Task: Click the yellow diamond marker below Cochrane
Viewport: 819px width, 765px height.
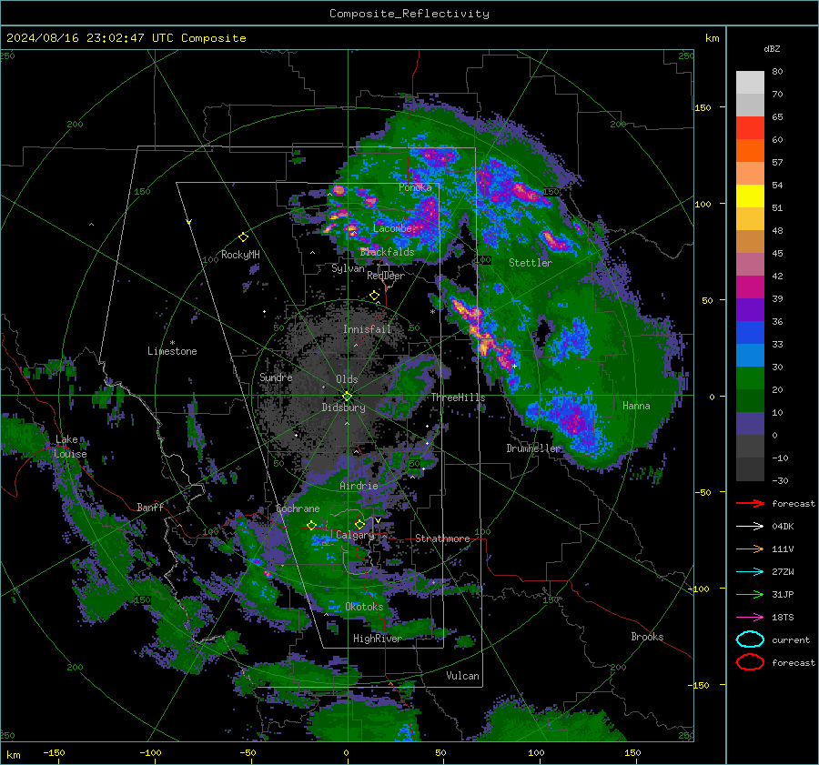Action: click(311, 526)
